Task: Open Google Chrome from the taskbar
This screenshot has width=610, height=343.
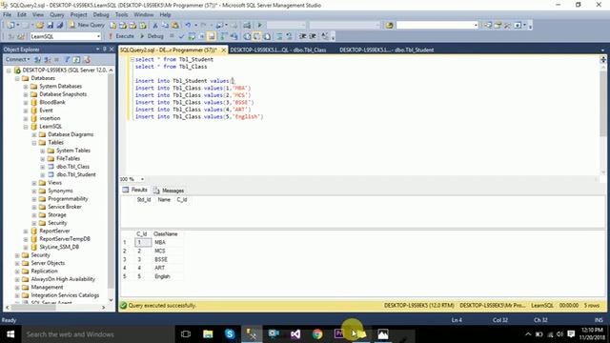Action: (x=317, y=334)
